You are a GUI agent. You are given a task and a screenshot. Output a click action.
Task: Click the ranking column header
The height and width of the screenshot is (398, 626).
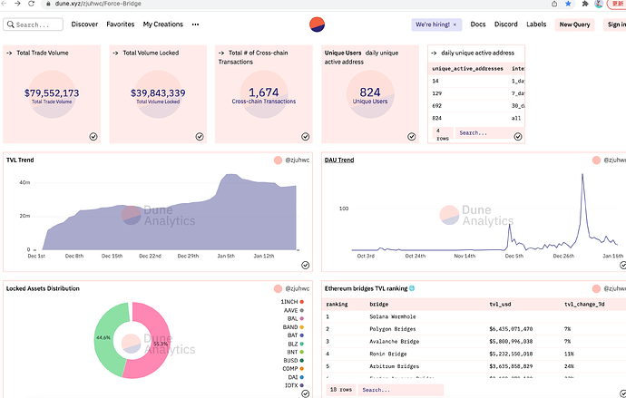(337, 305)
